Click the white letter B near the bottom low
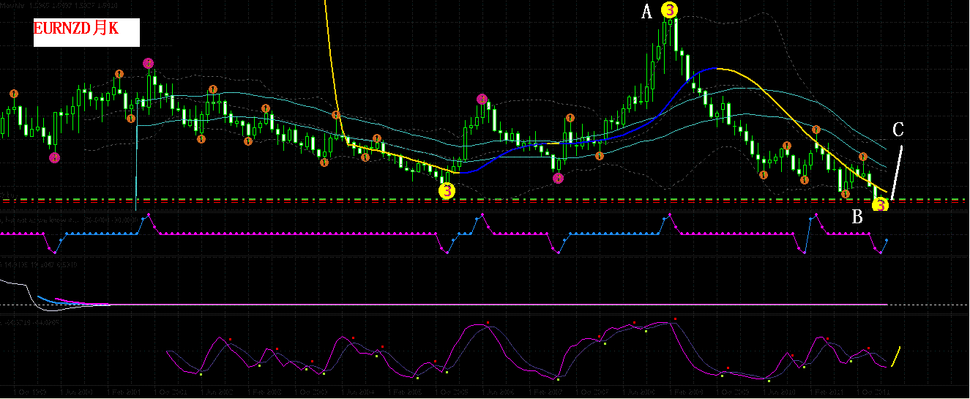The width and height of the screenshot is (970, 399). 857,217
